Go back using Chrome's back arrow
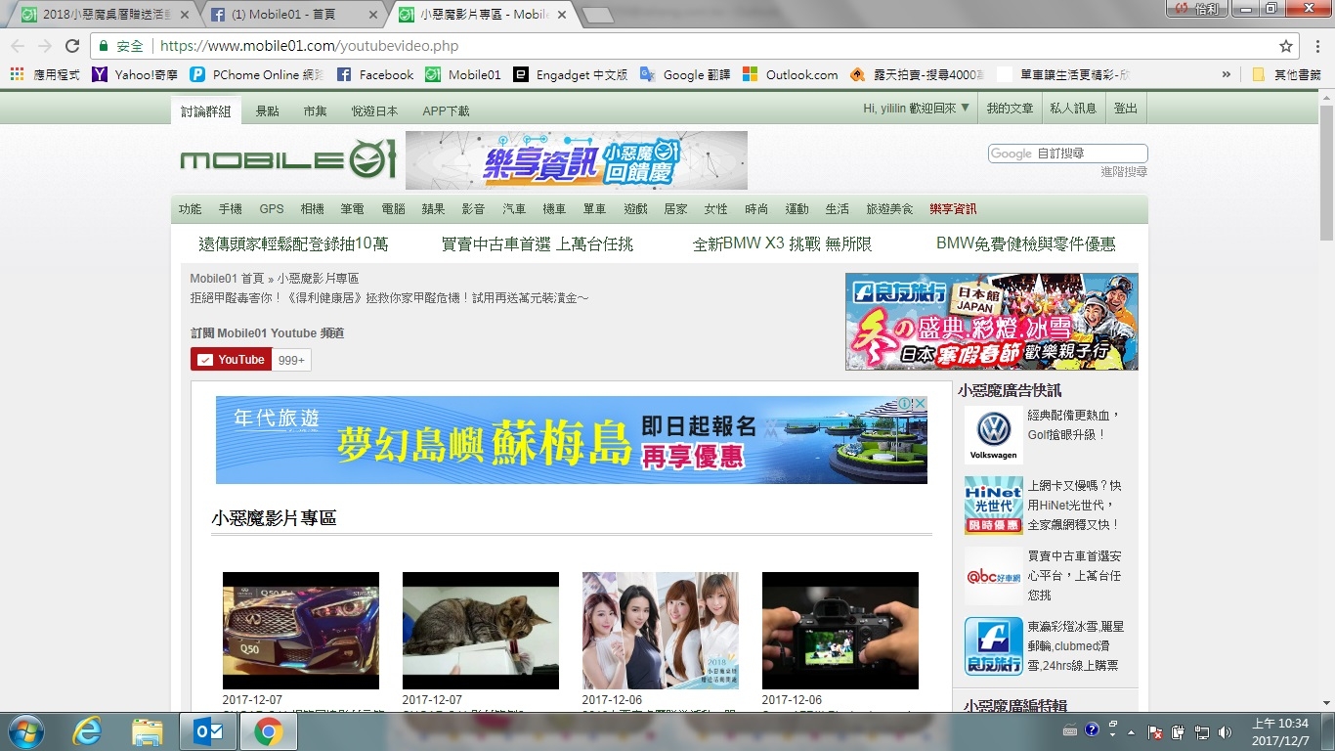1335x751 pixels. tap(18, 46)
